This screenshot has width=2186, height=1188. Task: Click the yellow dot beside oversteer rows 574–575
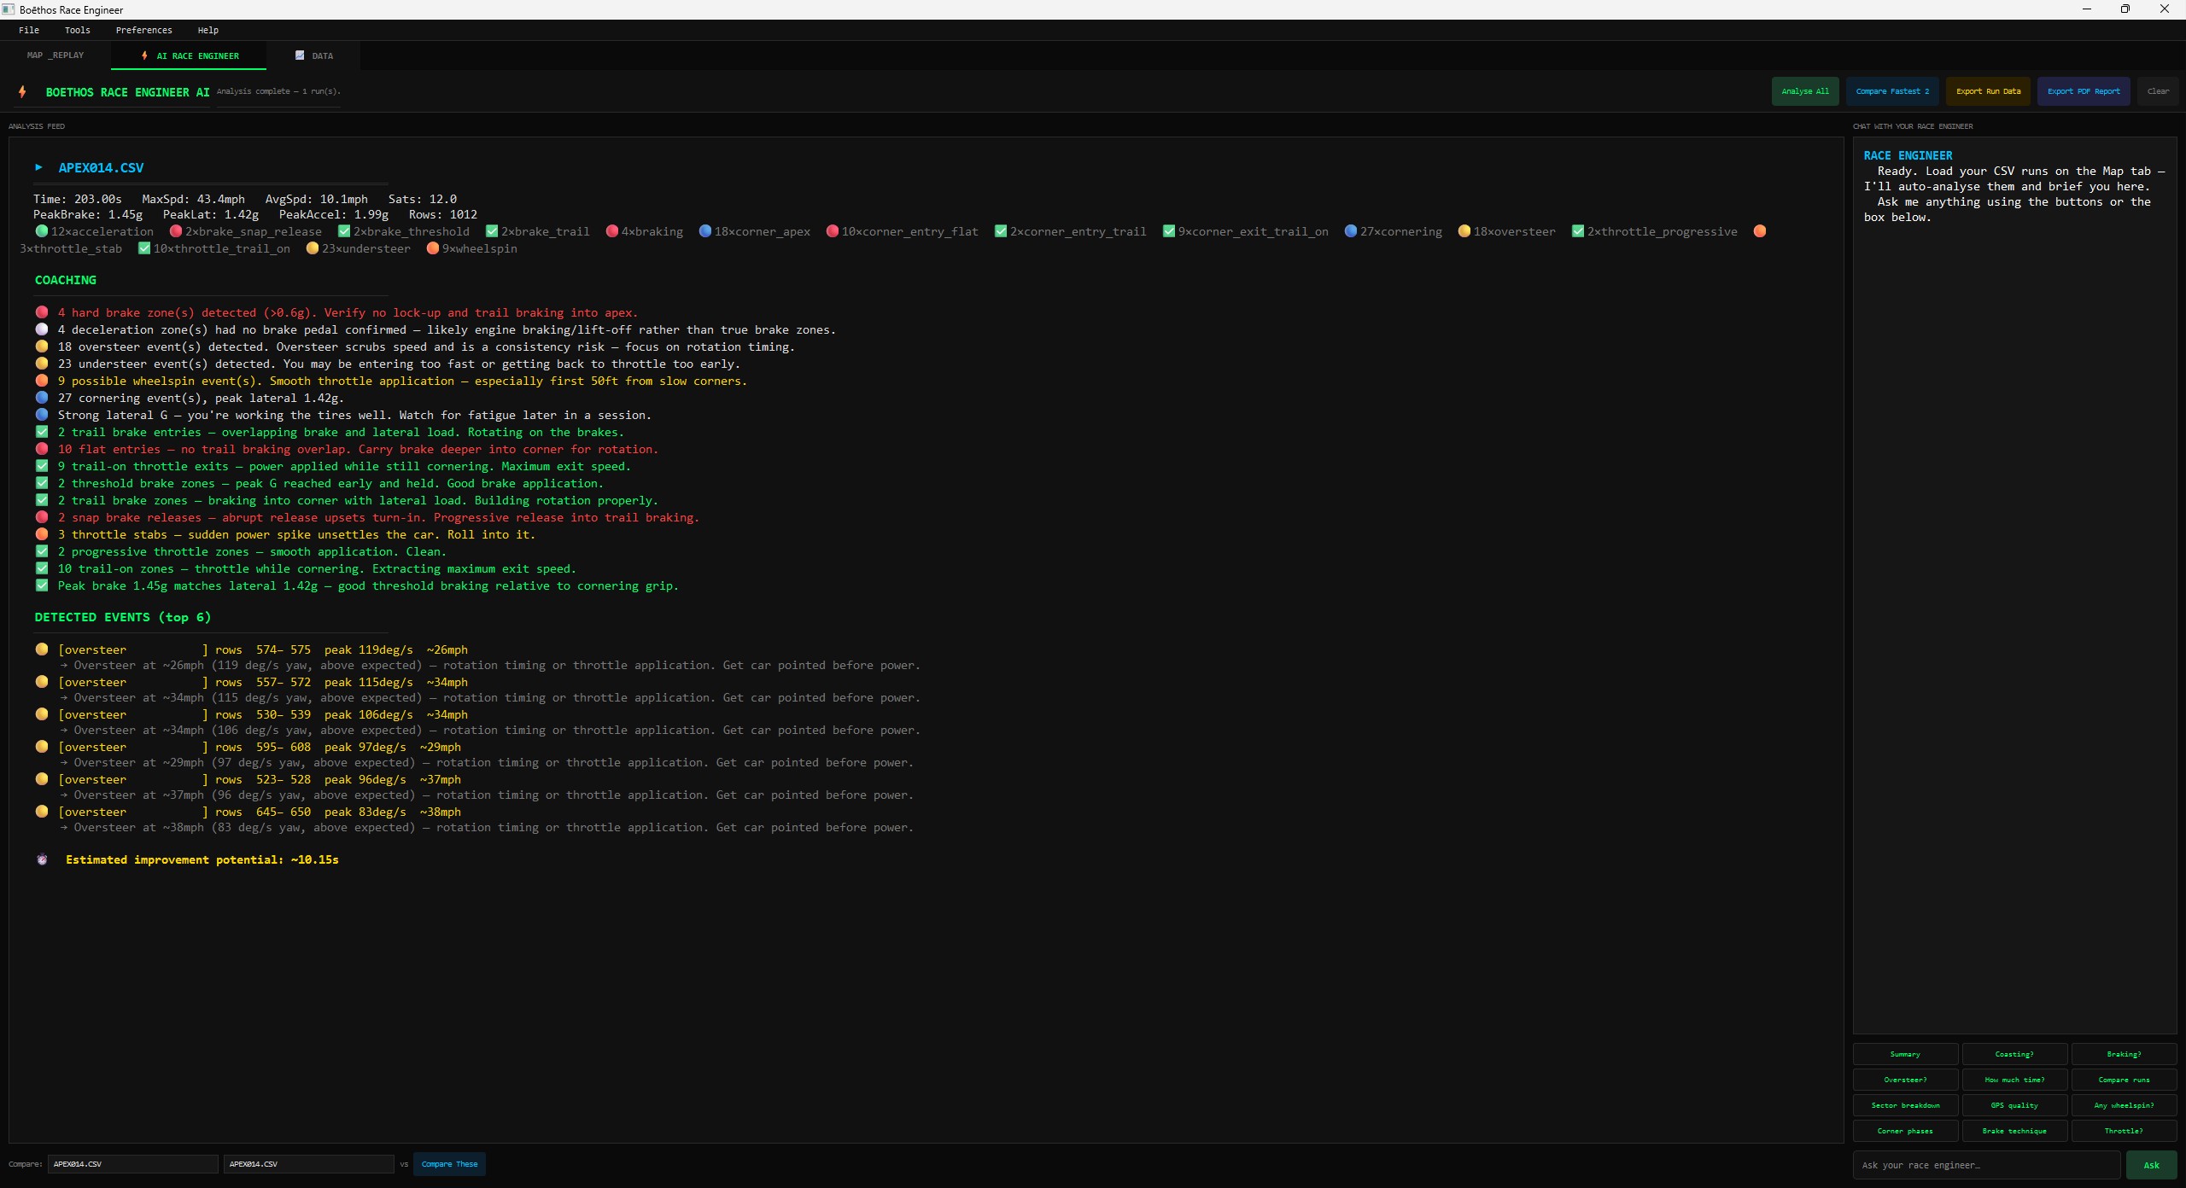coord(42,649)
